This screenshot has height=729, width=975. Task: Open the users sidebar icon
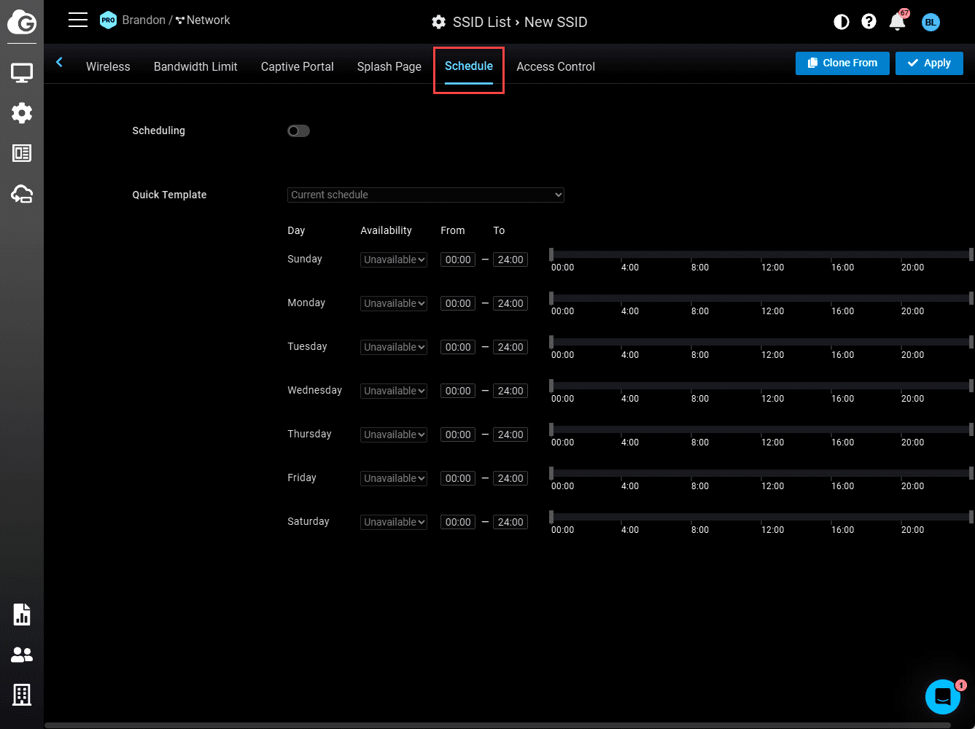(22, 655)
